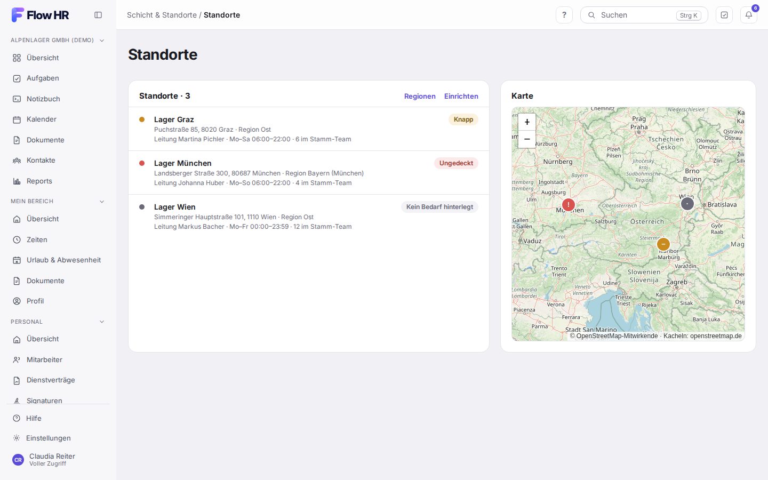Image resolution: width=768 pixels, height=480 pixels.
Task: Click the Flow HR logo
Action: [x=41, y=15]
